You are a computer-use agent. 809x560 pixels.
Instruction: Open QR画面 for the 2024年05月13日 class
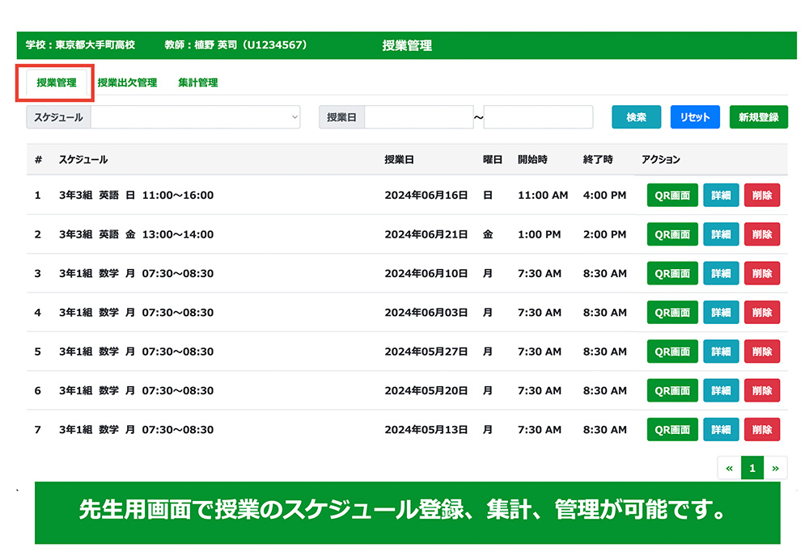671,430
